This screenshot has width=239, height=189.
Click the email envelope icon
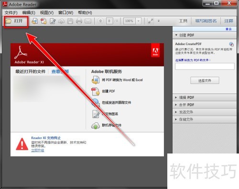pos(88,21)
